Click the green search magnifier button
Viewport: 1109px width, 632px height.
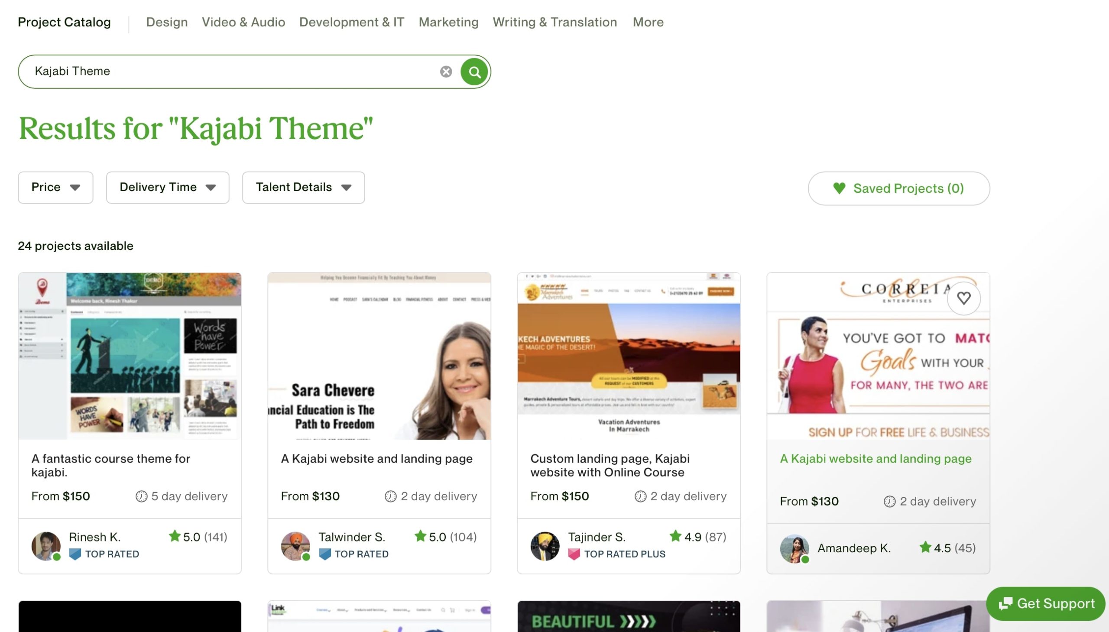474,71
